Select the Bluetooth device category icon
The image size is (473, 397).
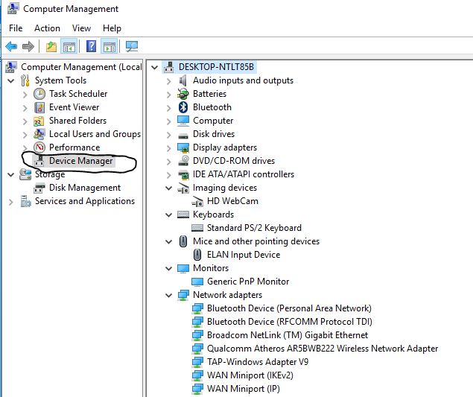183,107
